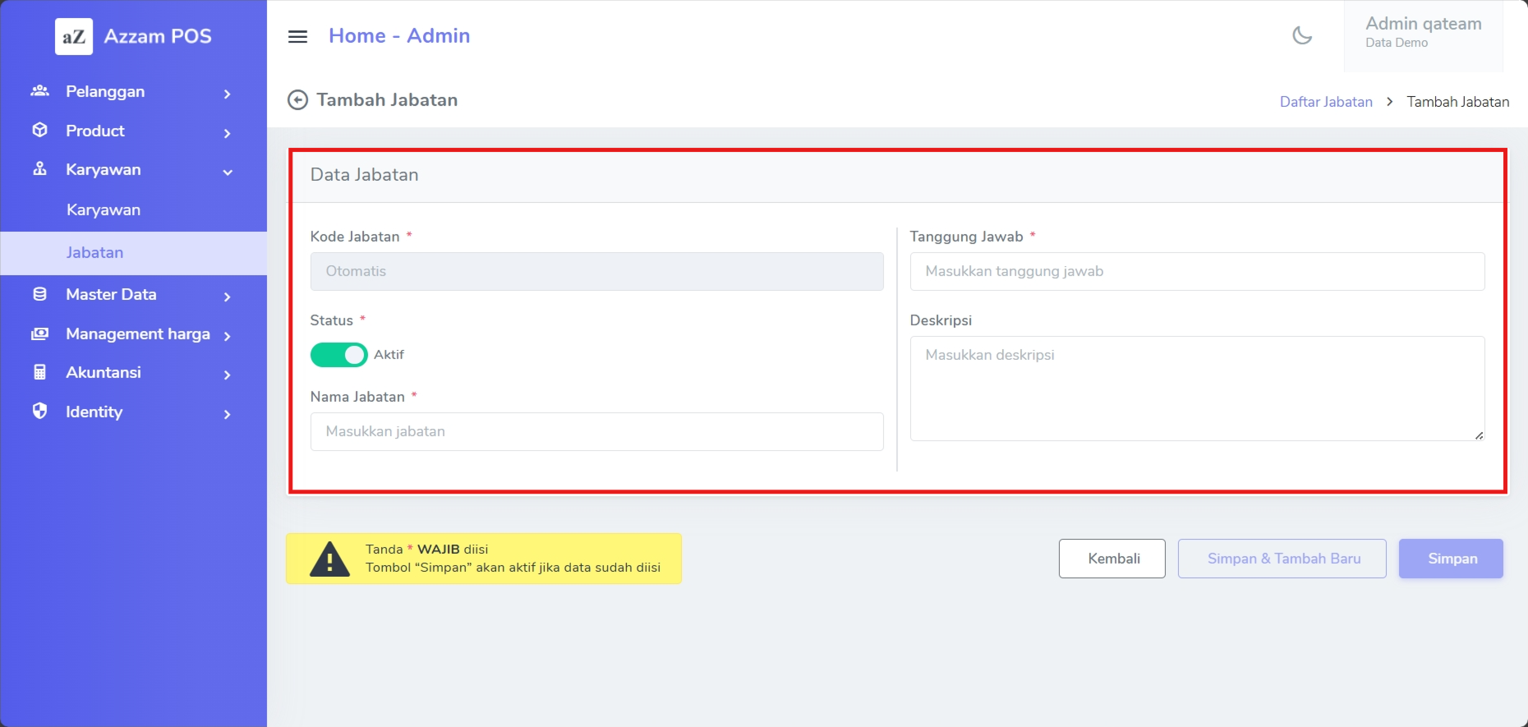Click the Azzam POS logo icon
The image size is (1528, 727).
(x=74, y=37)
